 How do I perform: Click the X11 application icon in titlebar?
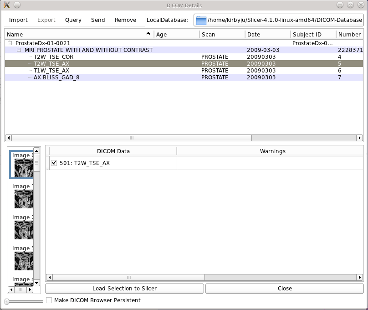tap(7, 5)
